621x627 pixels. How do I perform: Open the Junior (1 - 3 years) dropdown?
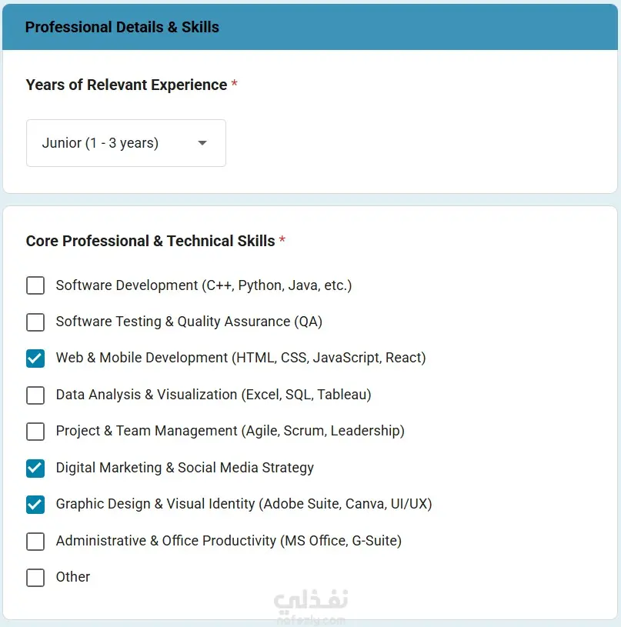click(x=125, y=143)
